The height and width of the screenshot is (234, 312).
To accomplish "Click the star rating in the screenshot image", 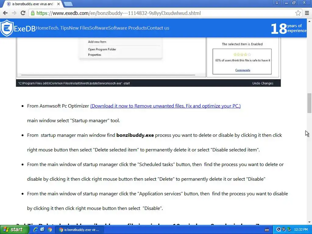I will pyautogui.click(x=242, y=54).
